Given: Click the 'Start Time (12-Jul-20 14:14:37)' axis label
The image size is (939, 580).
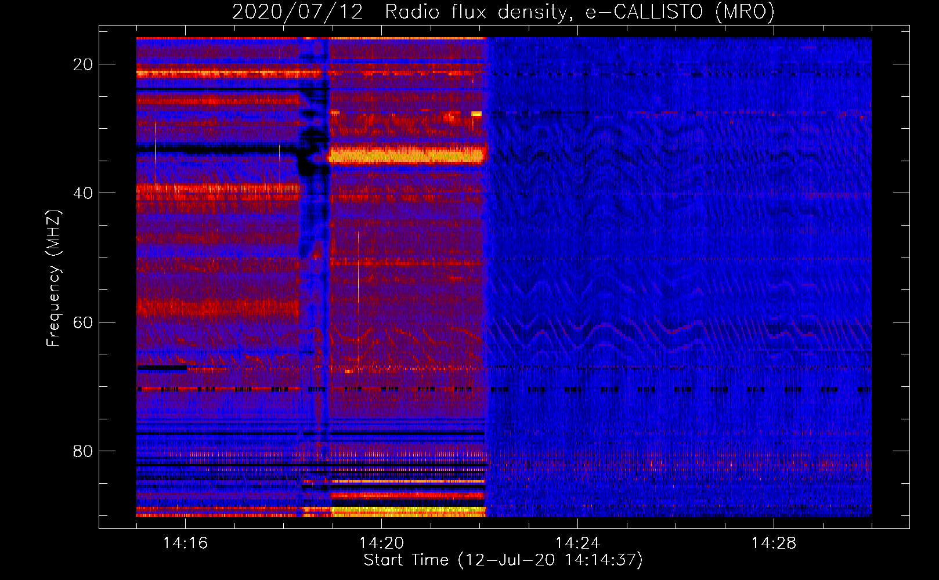Looking at the screenshot, I should [x=503, y=560].
